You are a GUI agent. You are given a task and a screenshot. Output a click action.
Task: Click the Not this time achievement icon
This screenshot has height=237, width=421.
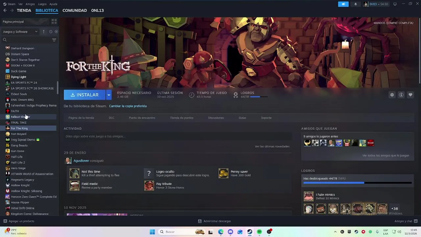pyautogui.click(x=74, y=173)
